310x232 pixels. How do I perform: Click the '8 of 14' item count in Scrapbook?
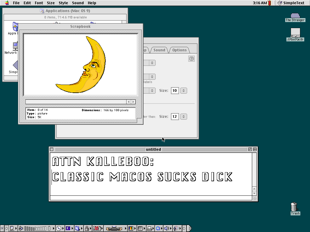42,110
